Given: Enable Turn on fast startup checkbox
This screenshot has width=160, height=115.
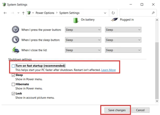Looking at the screenshot, I should click(13, 66).
